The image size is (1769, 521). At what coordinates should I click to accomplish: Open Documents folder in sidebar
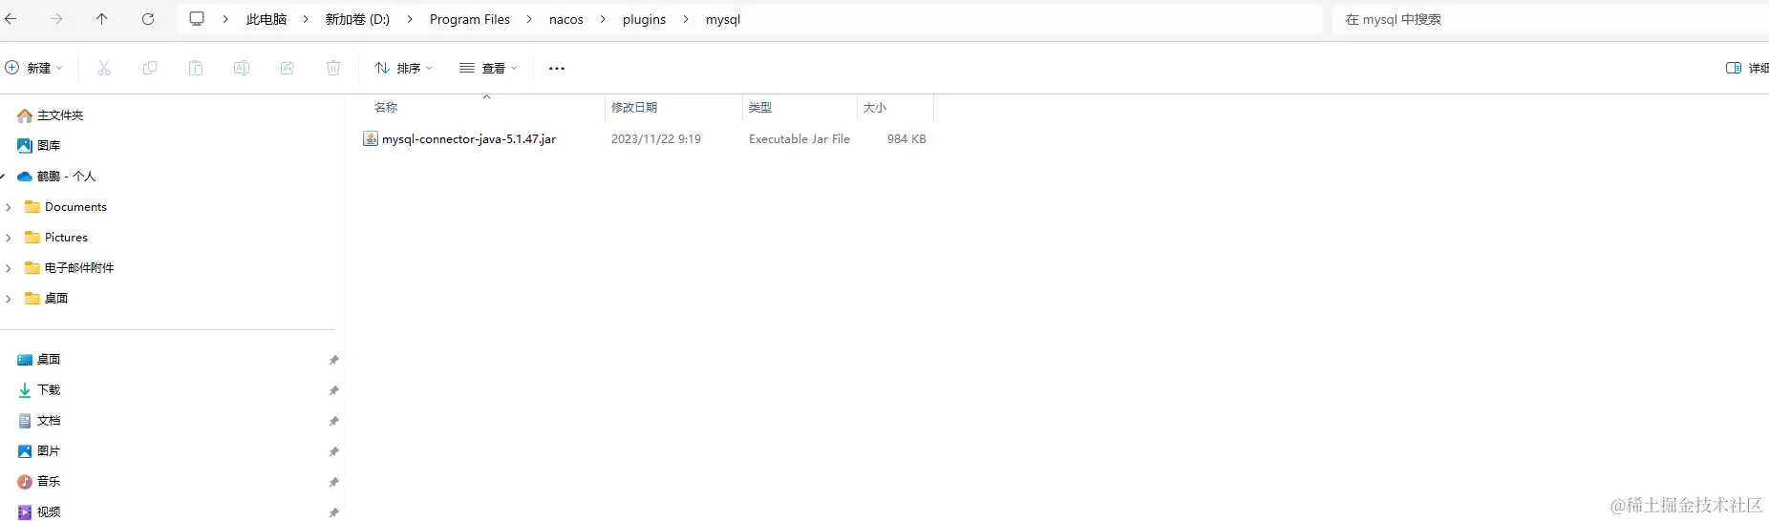click(75, 207)
